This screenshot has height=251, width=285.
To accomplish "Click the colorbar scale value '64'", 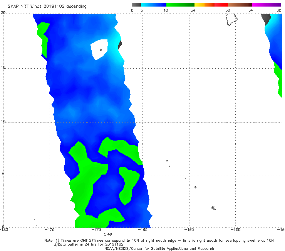I will 251,10.
